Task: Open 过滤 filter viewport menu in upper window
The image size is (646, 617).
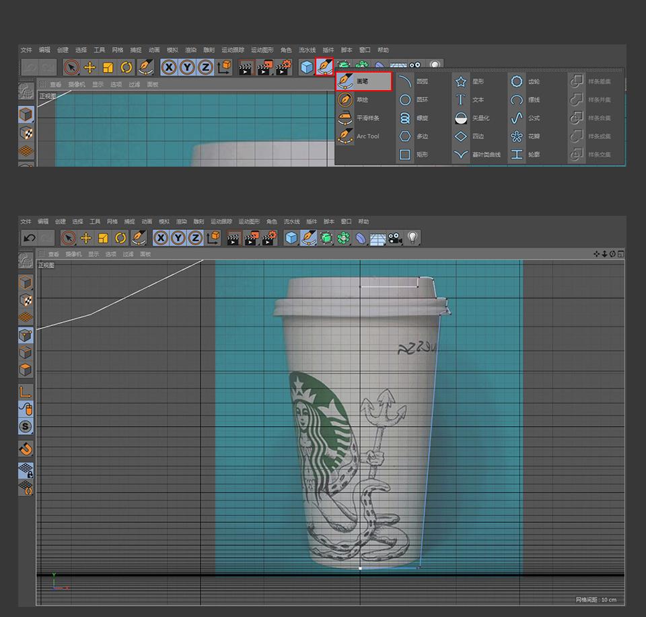Action: (135, 85)
